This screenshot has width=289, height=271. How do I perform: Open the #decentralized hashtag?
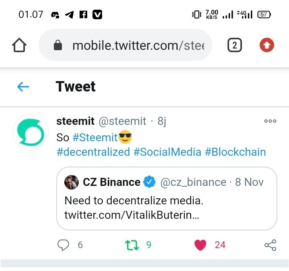pos(93,152)
